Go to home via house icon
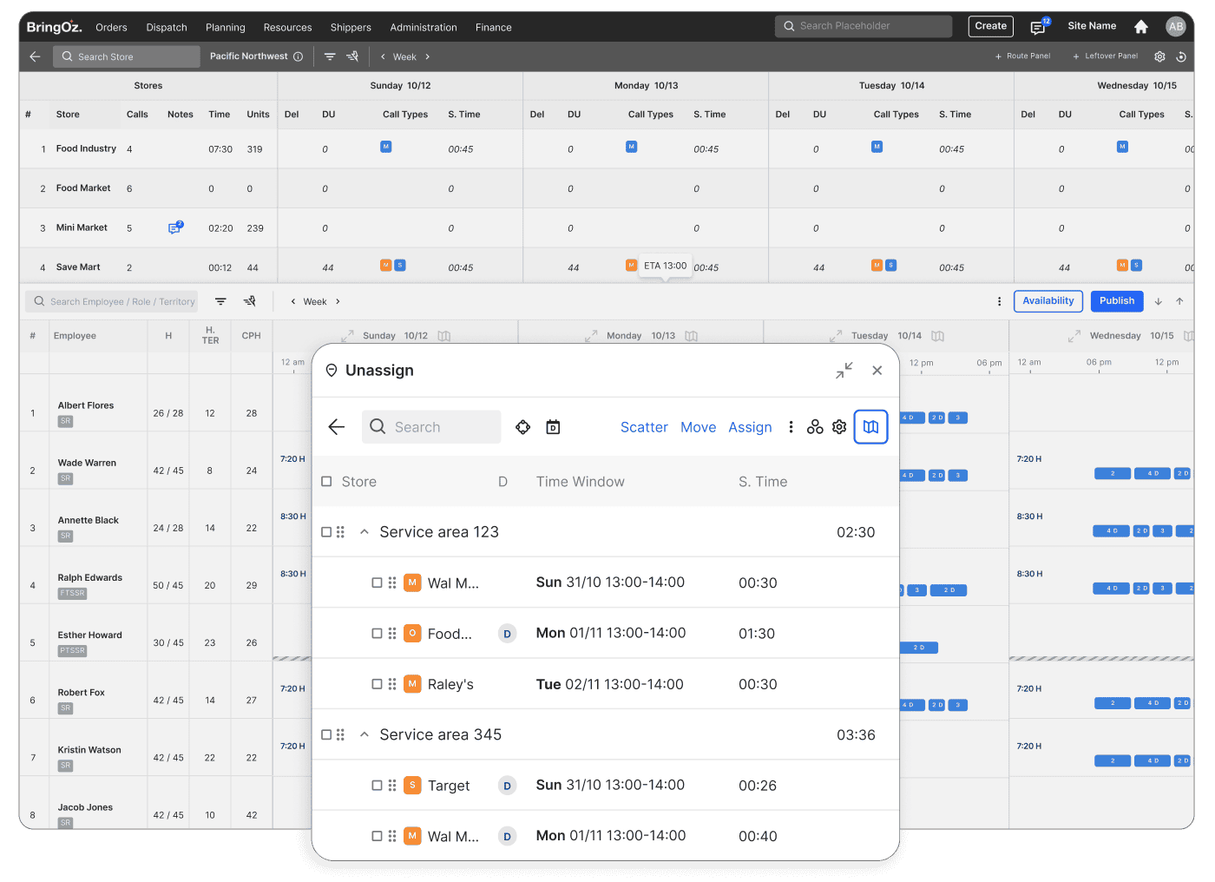This screenshot has width=1215, height=882. 1141,27
